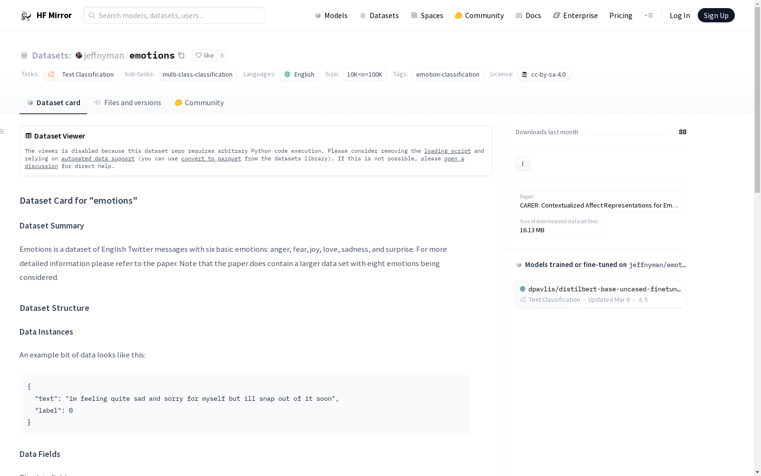Open the CARER paper card
Screen dimensions: 761x476
[599, 201]
